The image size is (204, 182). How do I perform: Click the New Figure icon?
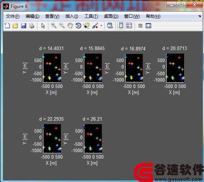[x=7, y=26]
